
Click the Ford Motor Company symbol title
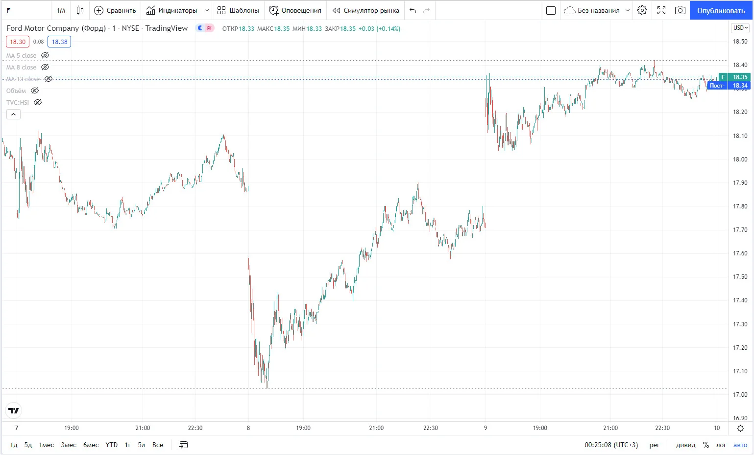[x=56, y=28]
